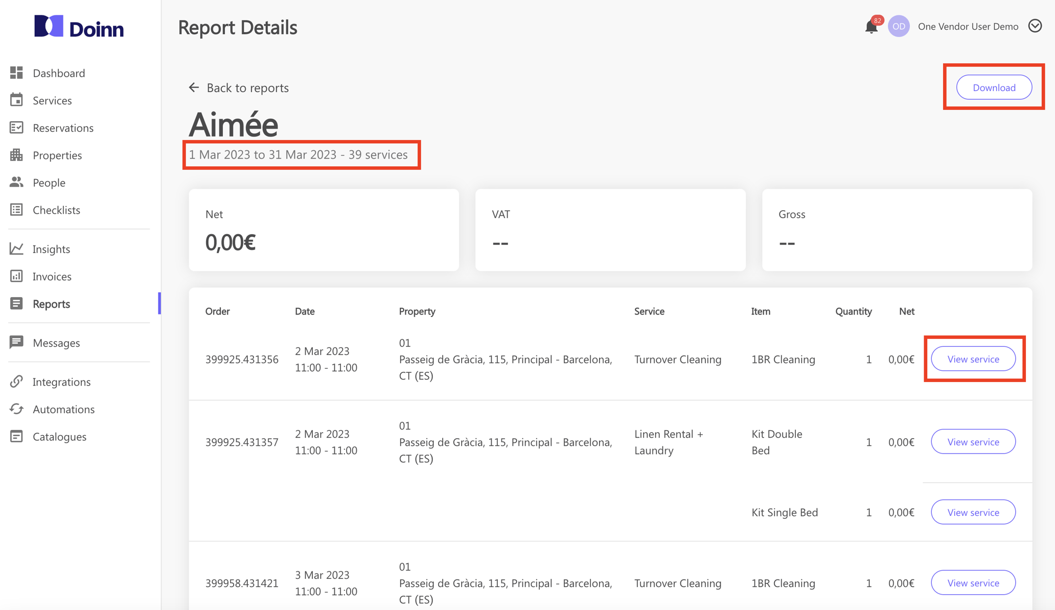Click the OD user avatar

click(x=899, y=26)
